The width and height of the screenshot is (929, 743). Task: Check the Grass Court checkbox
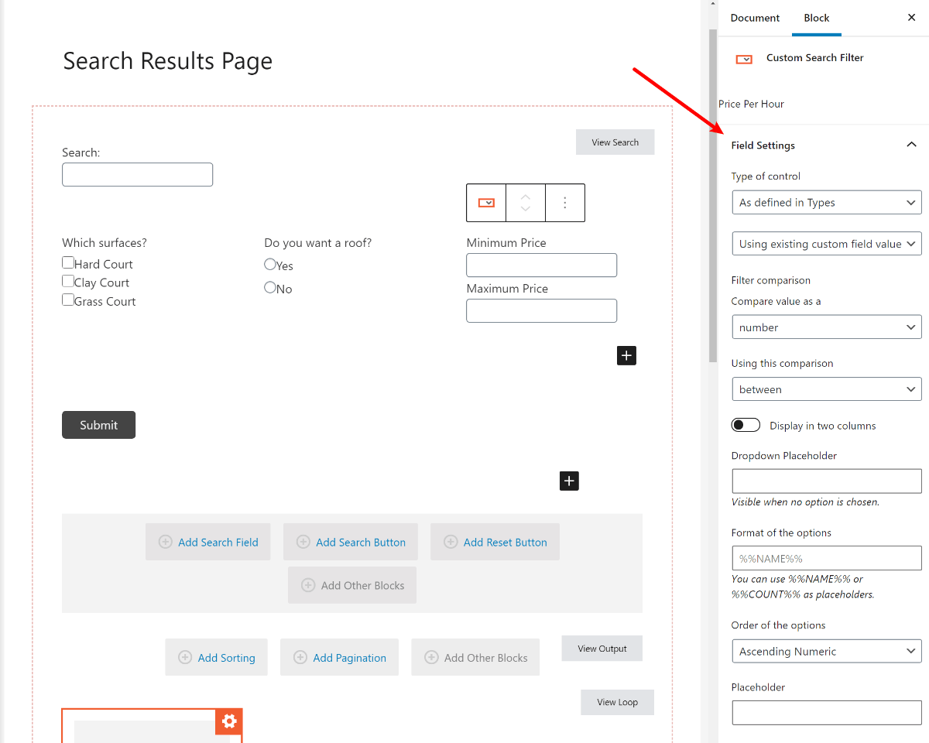[68, 300]
